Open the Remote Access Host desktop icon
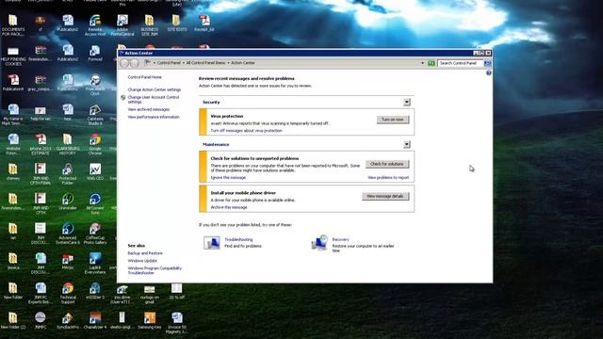Image resolution: width=603 pixels, height=339 pixels. coord(95,25)
